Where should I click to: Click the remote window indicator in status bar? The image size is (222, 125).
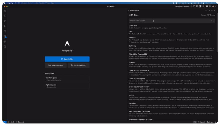pos(4,122)
